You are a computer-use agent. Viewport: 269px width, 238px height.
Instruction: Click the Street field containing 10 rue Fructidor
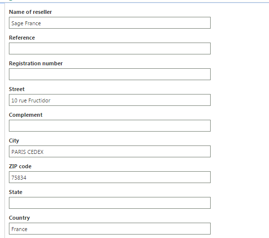[x=110, y=100]
